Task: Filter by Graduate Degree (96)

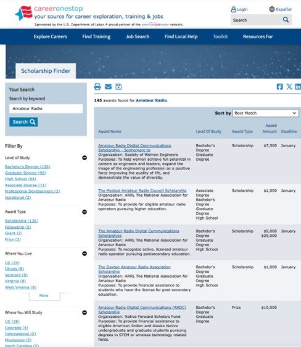Action: (x=25, y=173)
